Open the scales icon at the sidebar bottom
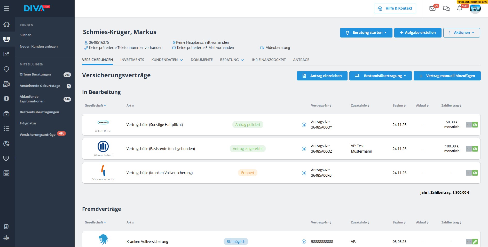Screen dimensions: 488x247 point(6,238)
